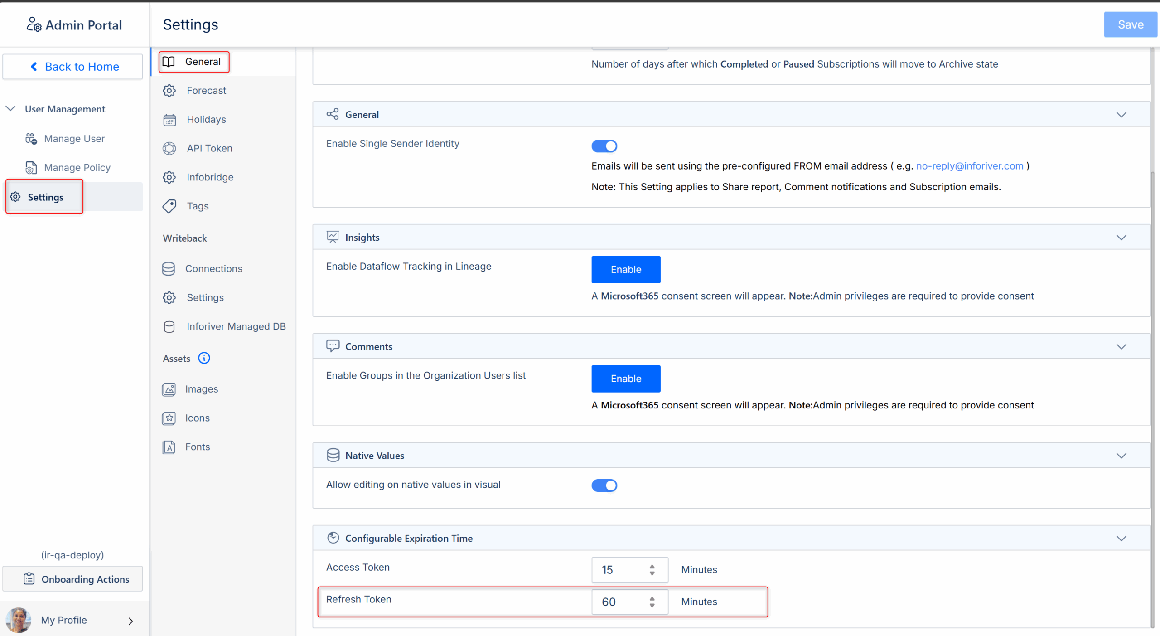The width and height of the screenshot is (1160, 636).
Task: Click the Images asset icon
Action: pos(169,389)
